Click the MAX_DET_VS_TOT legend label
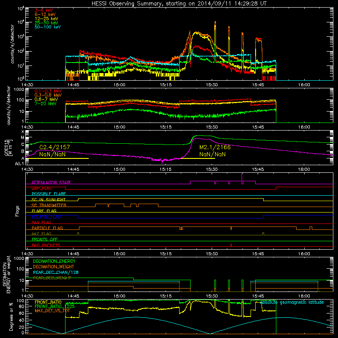This screenshot has height=338, width=338. [x=52, y=311]
